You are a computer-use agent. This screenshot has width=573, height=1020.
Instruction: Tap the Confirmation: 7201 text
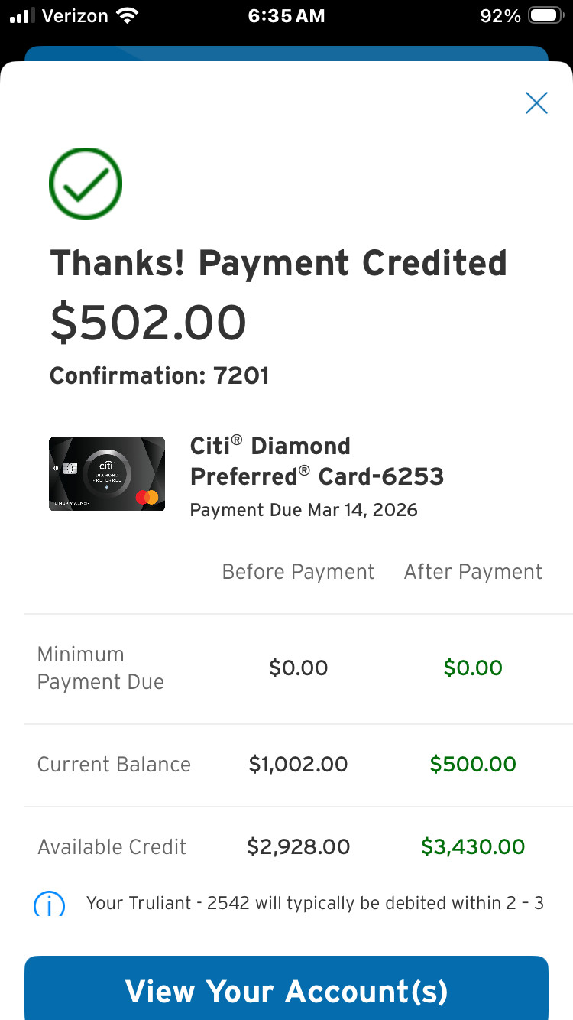(x=159, y=375)
